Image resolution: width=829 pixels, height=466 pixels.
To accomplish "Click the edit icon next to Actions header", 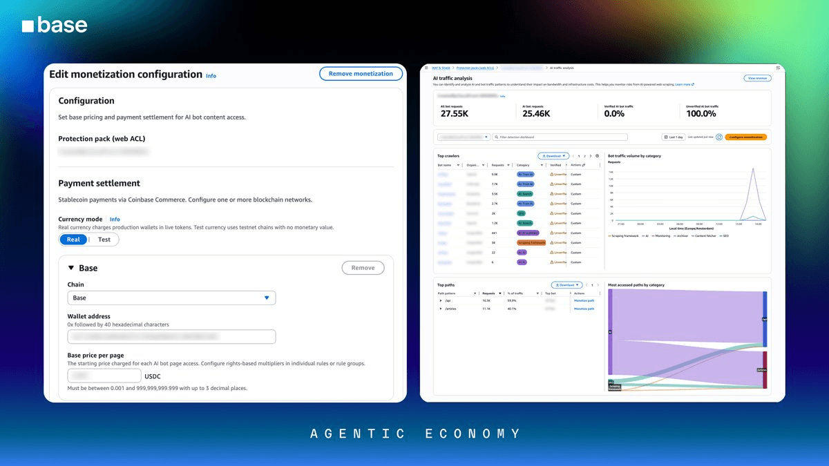I will pos(584,165).
